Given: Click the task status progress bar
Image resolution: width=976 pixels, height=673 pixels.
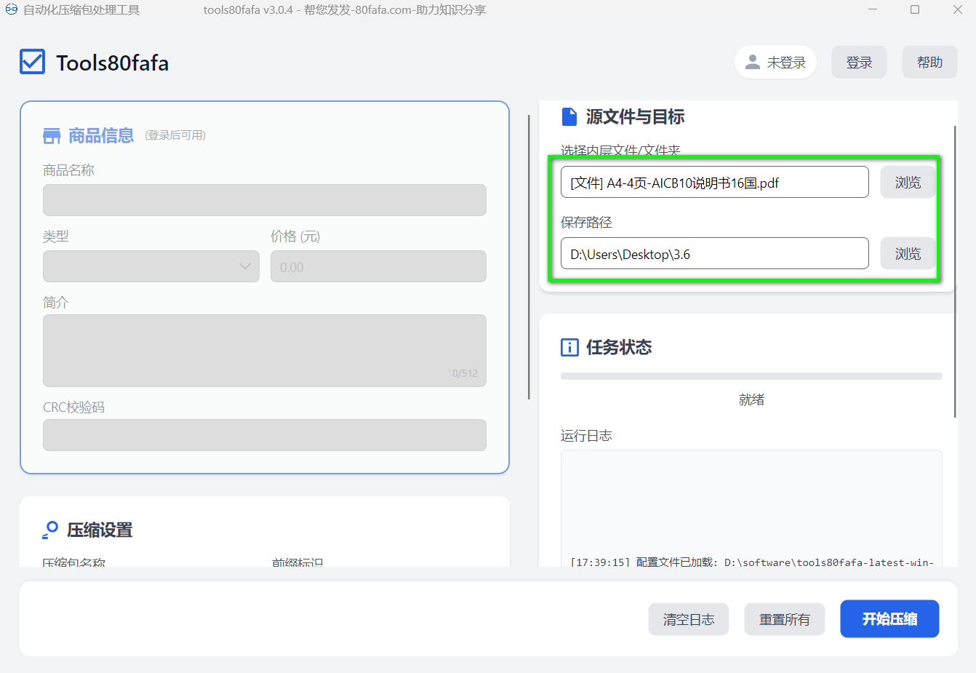Looking at the screenshot, I should pyautogui.click(x=751, y=376).
